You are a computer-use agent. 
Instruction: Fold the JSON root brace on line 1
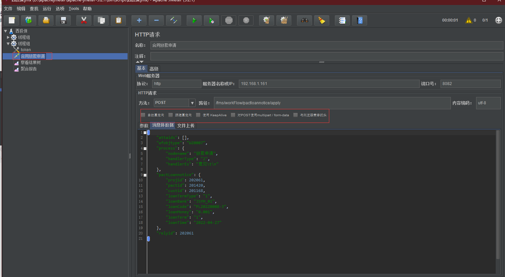(145, 133)
